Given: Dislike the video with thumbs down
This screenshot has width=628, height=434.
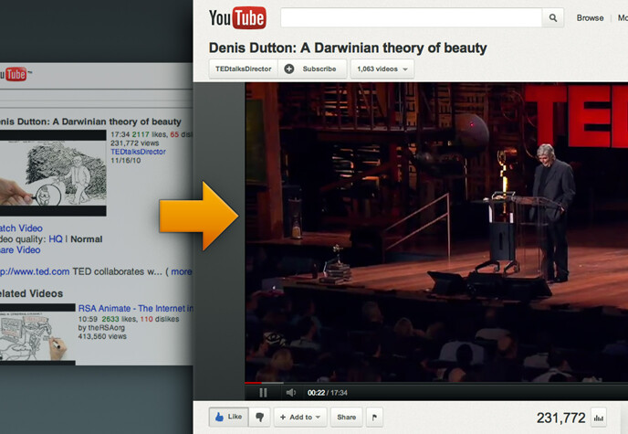Looking at the screenshot, I should pos(259,418).
